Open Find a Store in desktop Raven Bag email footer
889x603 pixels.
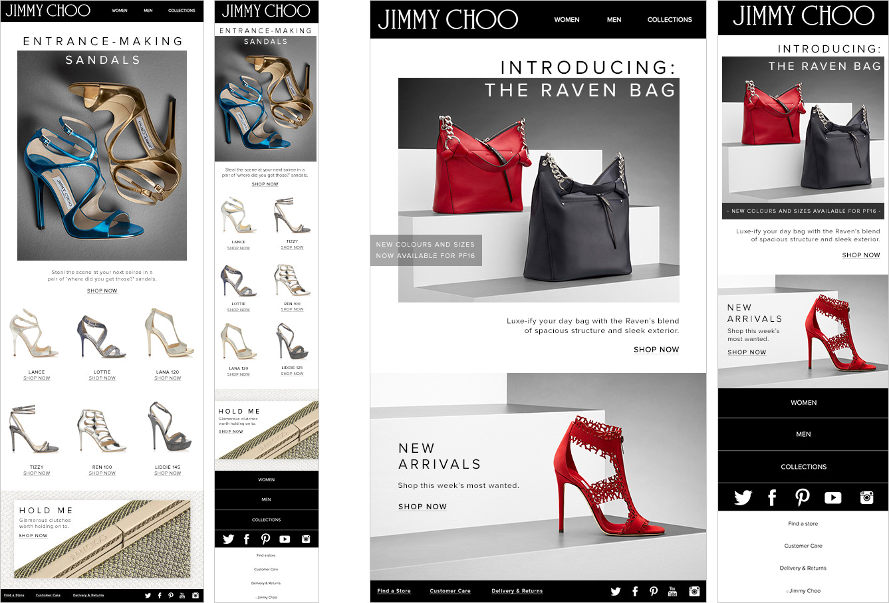394,591
